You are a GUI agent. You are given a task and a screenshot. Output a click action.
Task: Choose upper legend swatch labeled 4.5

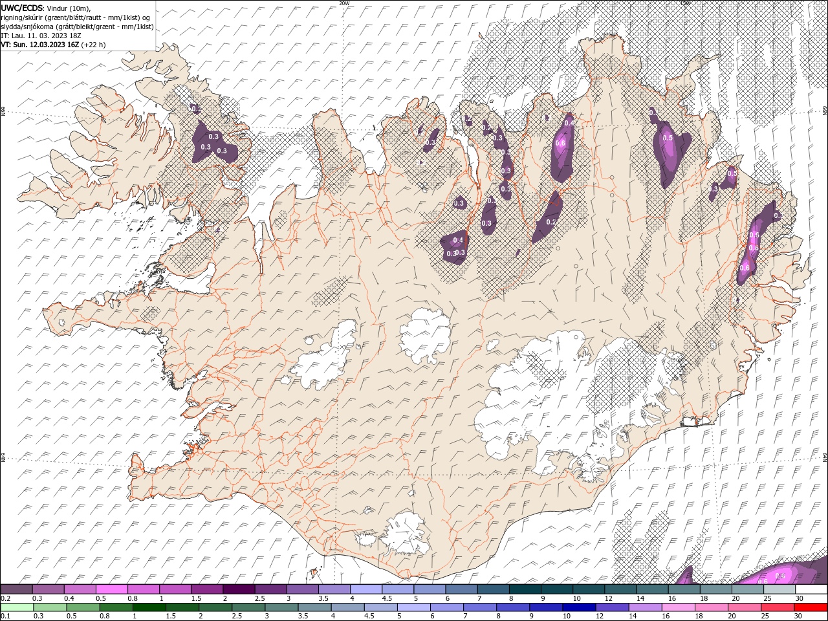point(398,589)
